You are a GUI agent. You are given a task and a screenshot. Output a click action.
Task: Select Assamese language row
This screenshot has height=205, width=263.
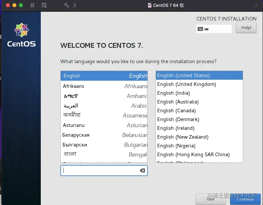point(104,116)
